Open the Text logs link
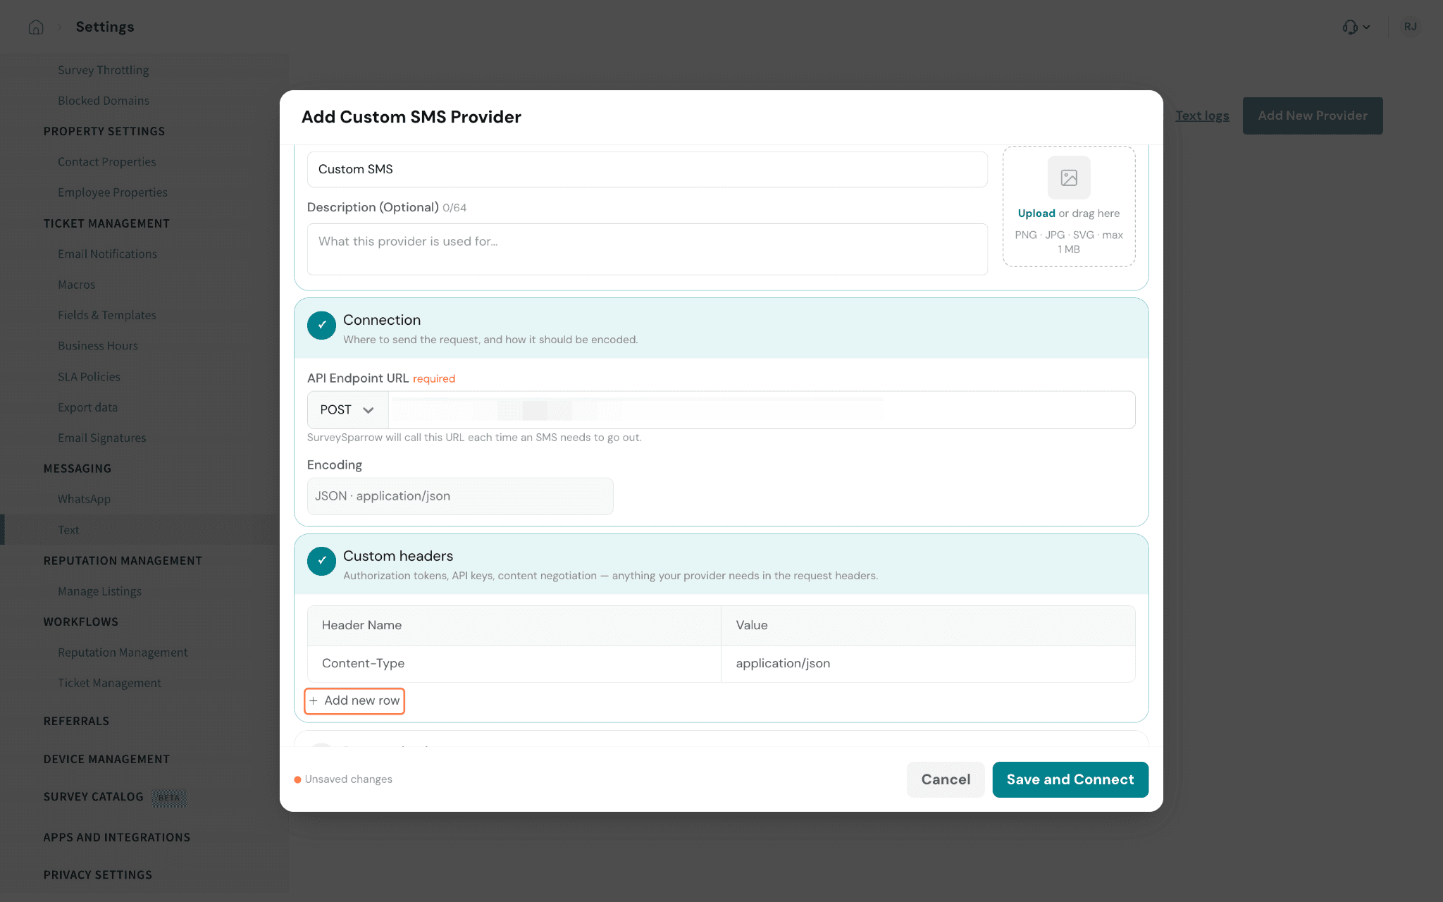Viewport: 1443px width, 902px height. (x=1202, y=116)
